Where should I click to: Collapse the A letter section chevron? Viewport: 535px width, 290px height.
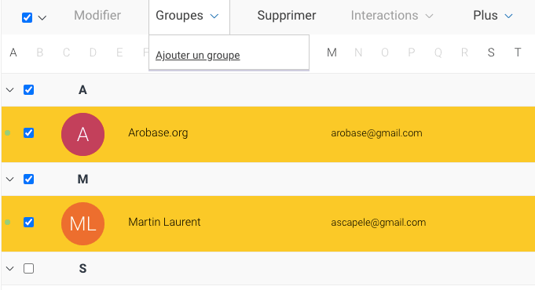[x=10, y=90]
